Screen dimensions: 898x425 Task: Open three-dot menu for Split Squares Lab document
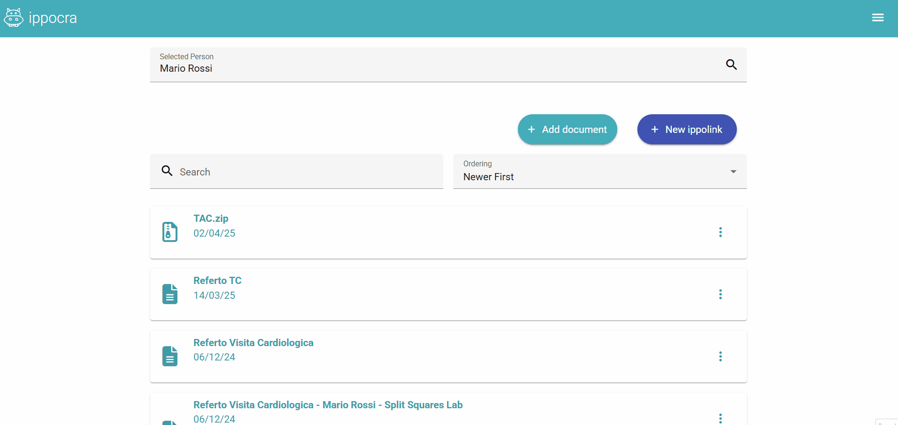click(721, 418)
